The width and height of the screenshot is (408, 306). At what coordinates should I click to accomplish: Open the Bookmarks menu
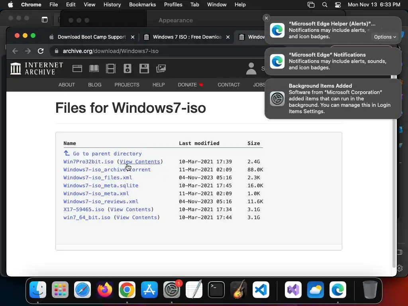click(143, 5)
